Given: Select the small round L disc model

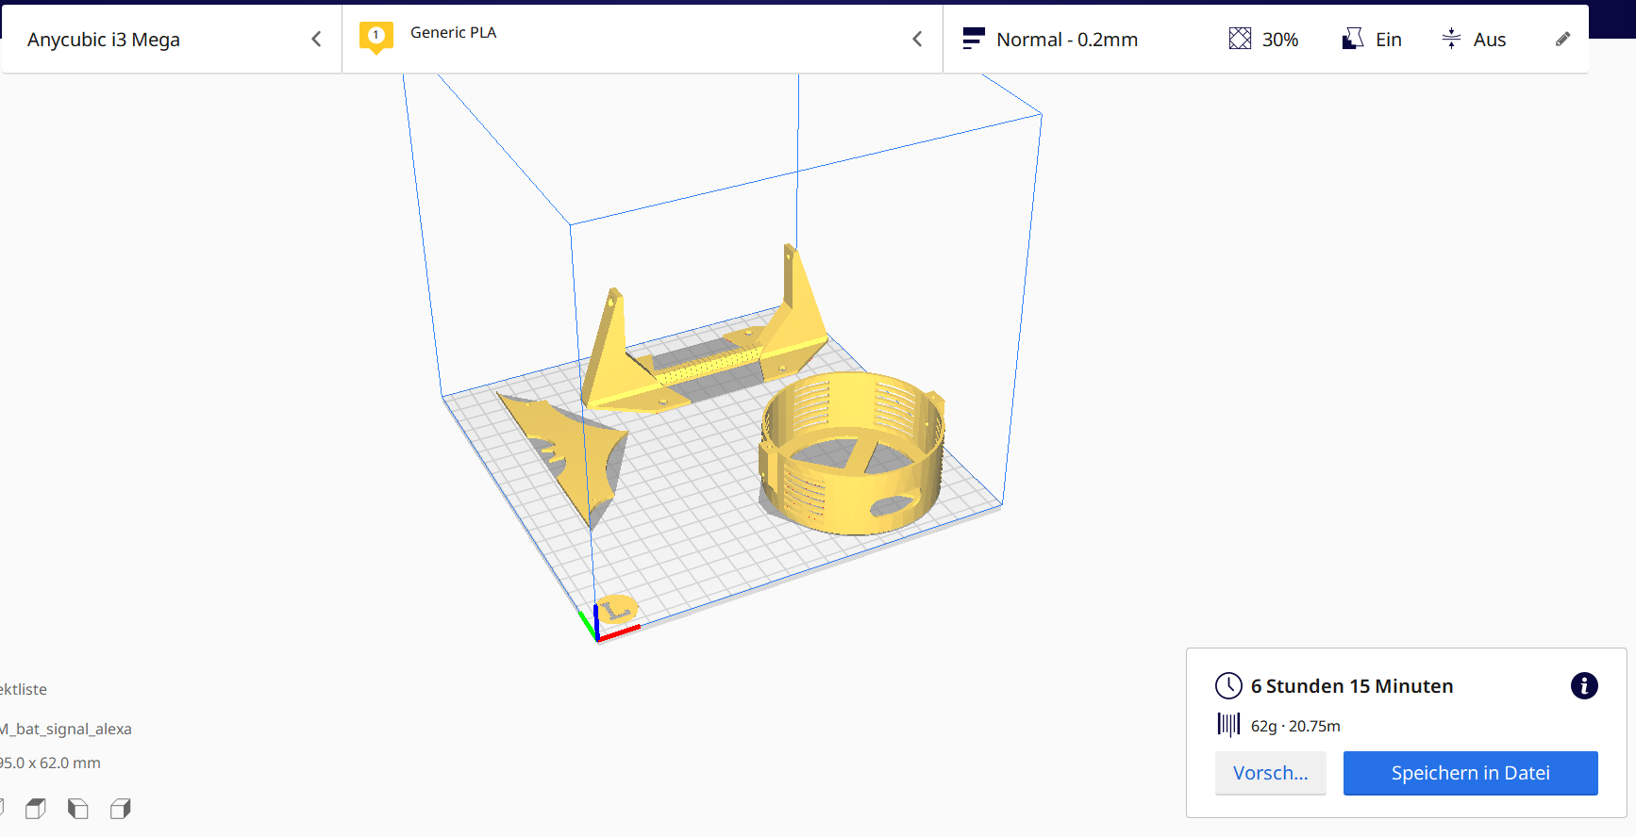Looking at the screenshot, I should coord(618,609).
